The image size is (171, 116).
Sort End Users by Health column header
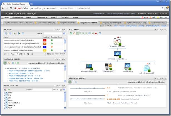46,37
